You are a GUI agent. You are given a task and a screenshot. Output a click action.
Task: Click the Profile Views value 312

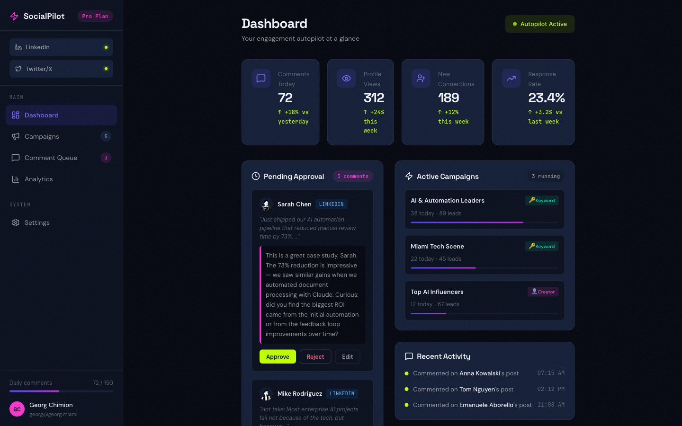tap(374, 98)
